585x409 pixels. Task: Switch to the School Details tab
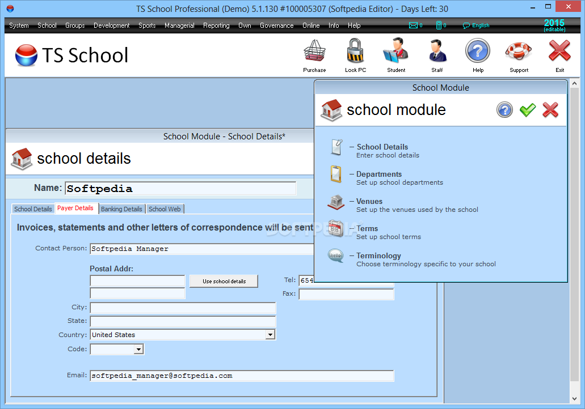(x=33, y=209)
